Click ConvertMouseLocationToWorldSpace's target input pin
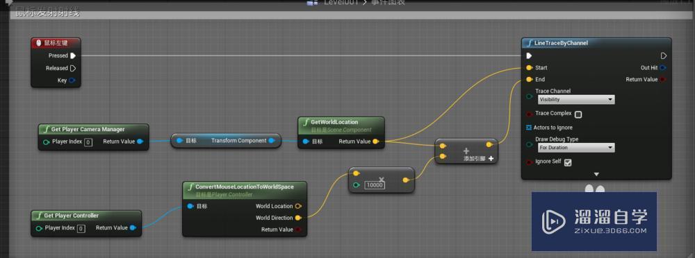Screen dimensions: 695x258 (190, 206)
